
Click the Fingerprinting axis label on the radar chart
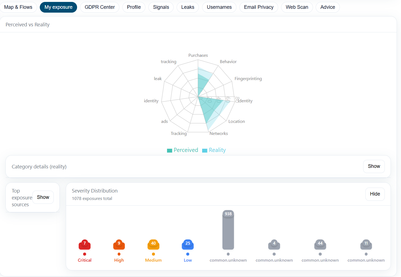point(248,78)
